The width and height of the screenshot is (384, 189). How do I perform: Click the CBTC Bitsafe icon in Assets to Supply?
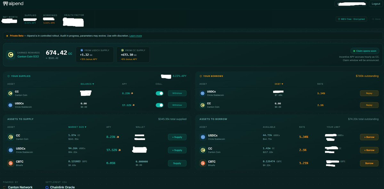11,163
